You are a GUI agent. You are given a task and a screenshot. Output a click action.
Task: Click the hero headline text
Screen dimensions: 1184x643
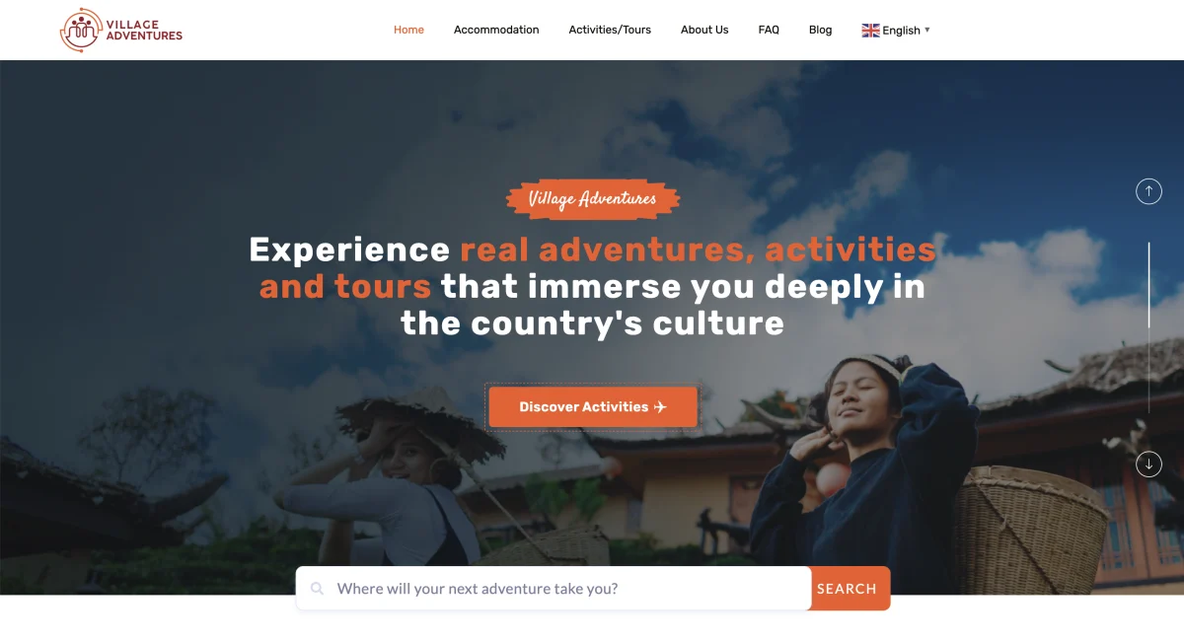592,286
